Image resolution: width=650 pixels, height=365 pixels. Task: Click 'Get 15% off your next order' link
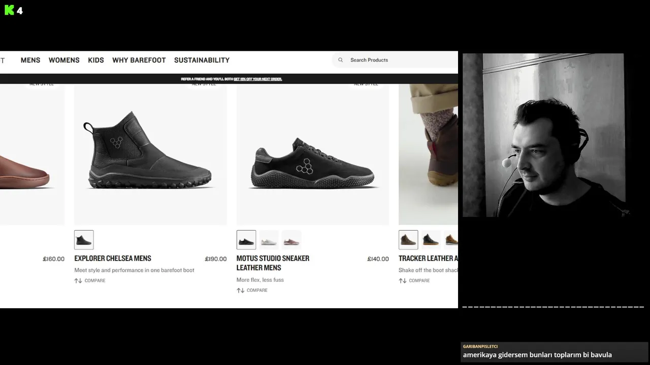click(257, 79)
